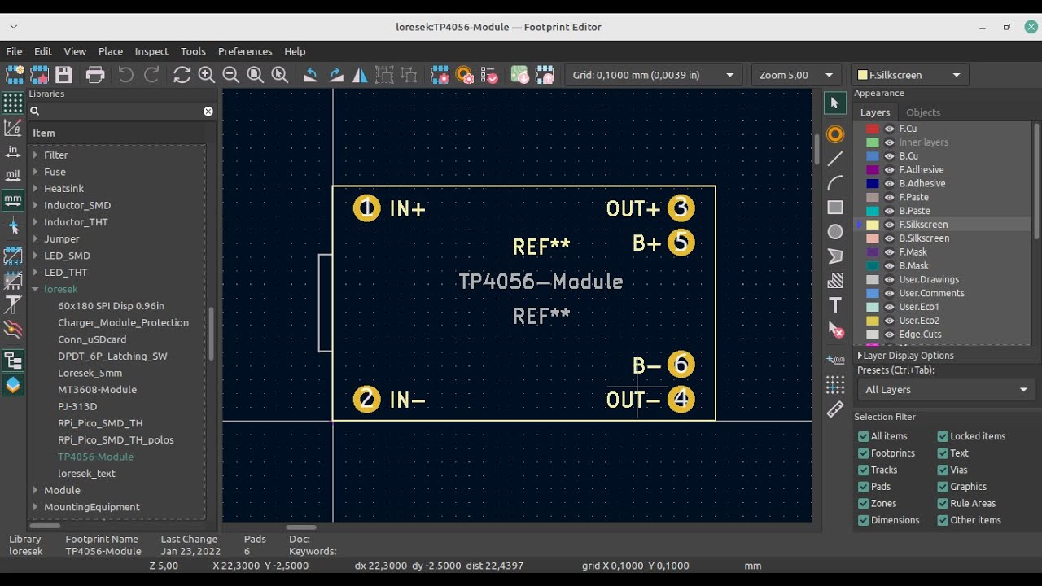Toggle F.Cu layer visibility eye
1042x586 pixels.
tap(889, 129)
